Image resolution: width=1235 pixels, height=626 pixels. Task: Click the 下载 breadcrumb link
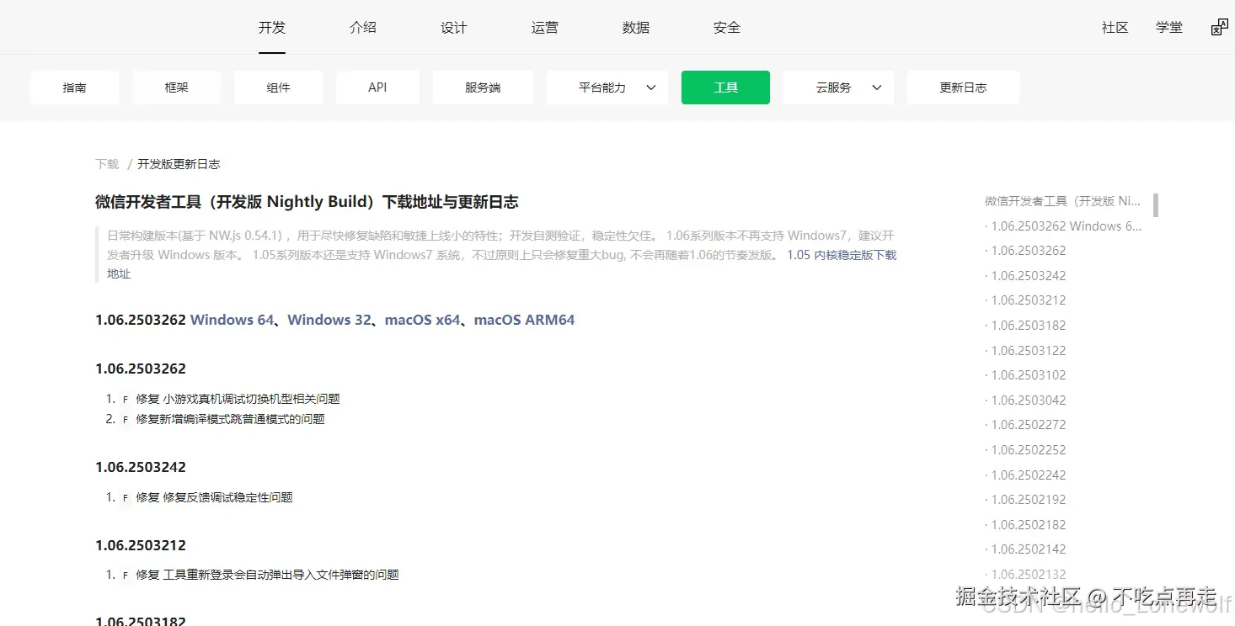coord(107,164)
